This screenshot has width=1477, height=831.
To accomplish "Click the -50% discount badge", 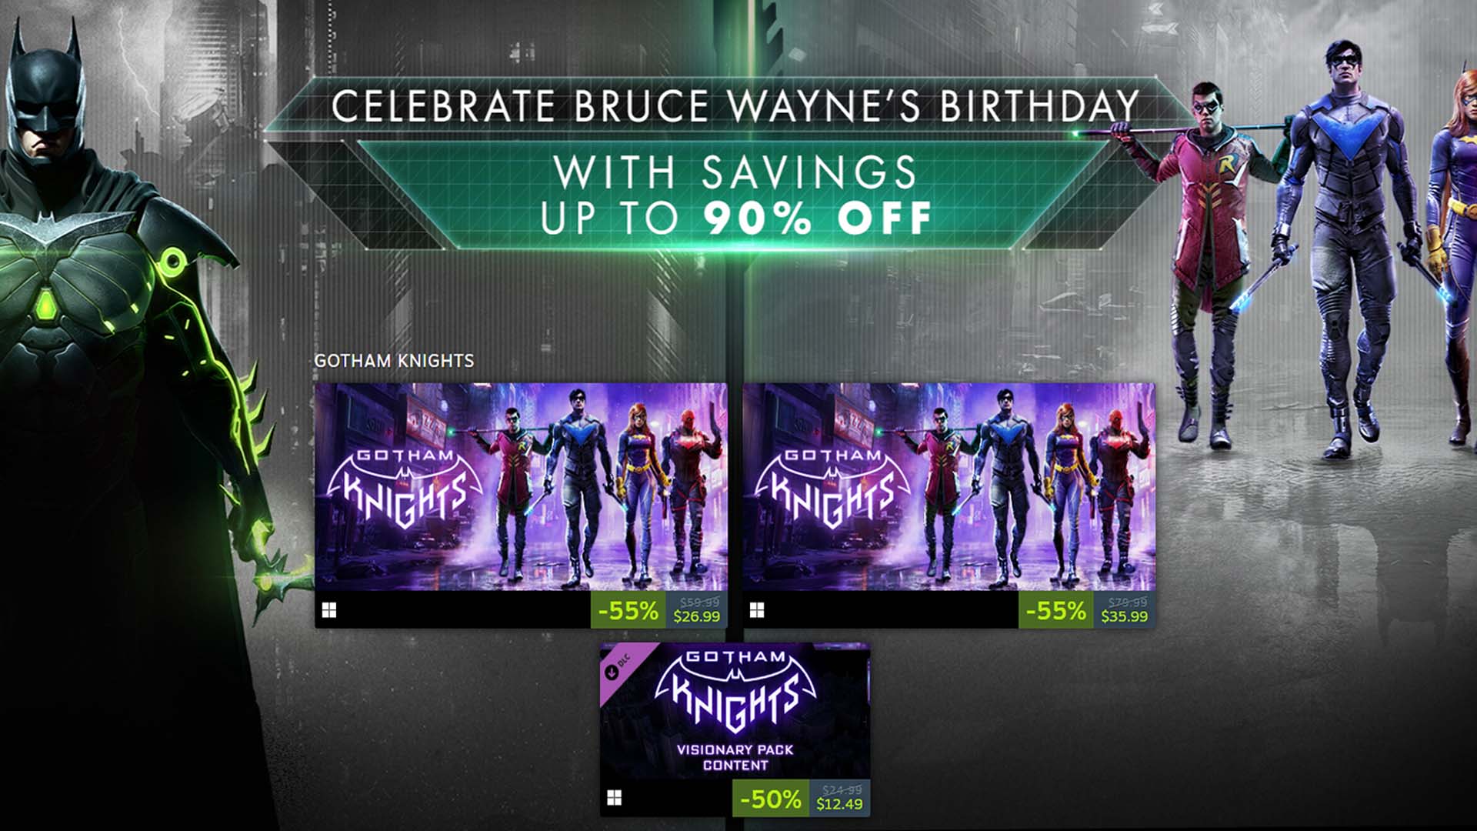I will tap(770, 799).
